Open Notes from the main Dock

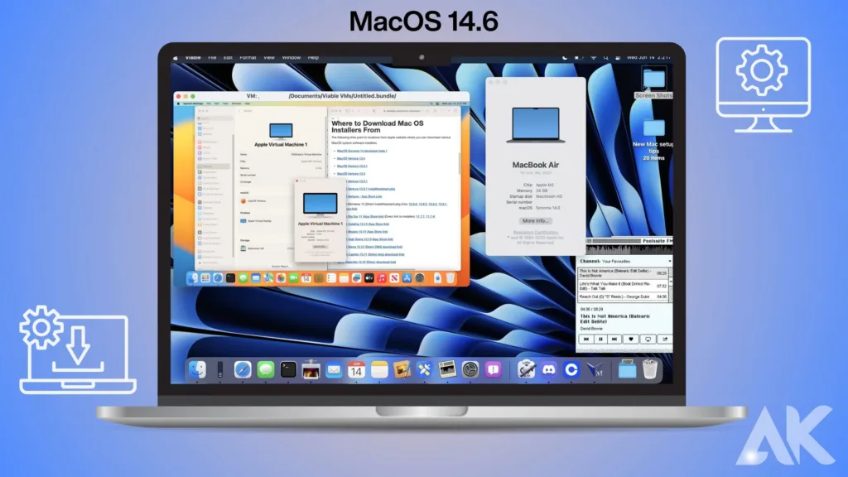[x=379, y=370]
